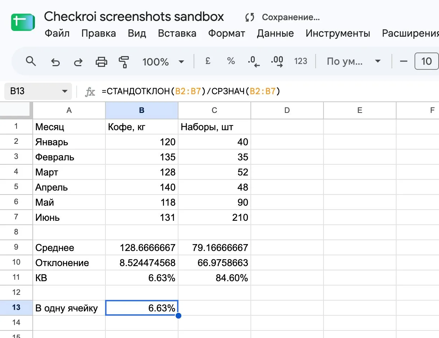
Task: Select column A header
Action: 69,110
